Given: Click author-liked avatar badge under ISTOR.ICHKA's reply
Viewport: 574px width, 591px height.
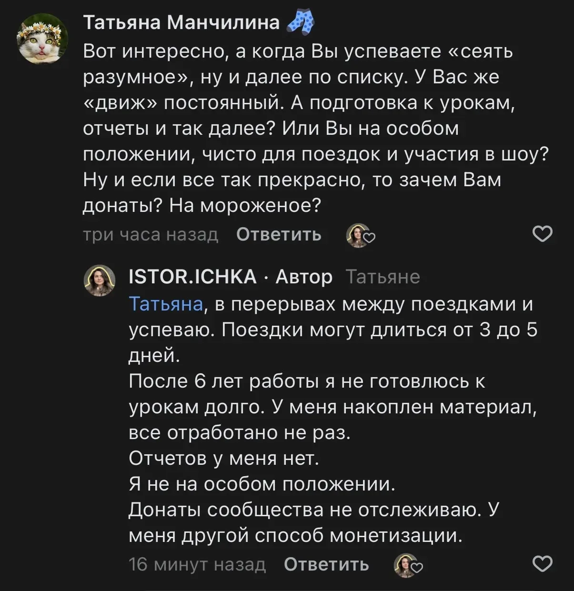Looking at the screenshot, I should coord(408,565).
